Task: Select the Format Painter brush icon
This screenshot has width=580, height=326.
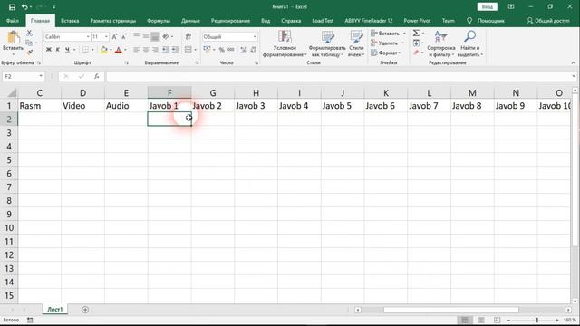Action: pyautogui.click(x=29, y=53)
